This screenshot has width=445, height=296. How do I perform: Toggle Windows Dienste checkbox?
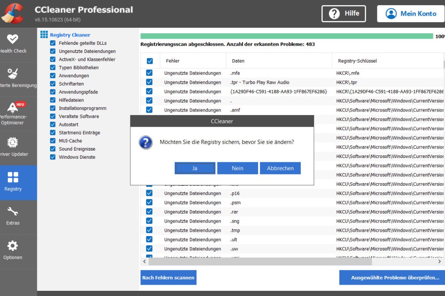point(53,157)
